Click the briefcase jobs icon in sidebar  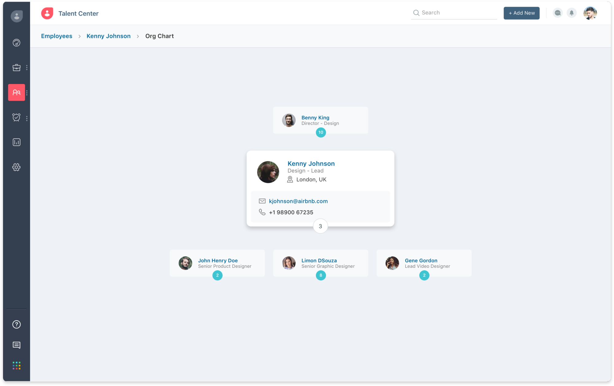17,67
